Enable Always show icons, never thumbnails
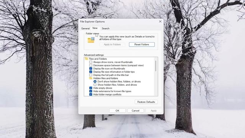245x138 pixels. (91, 62)
